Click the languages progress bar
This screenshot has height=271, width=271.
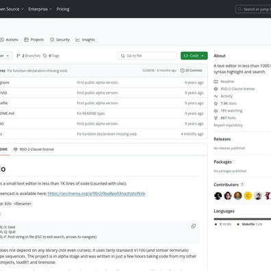point(242,219)
